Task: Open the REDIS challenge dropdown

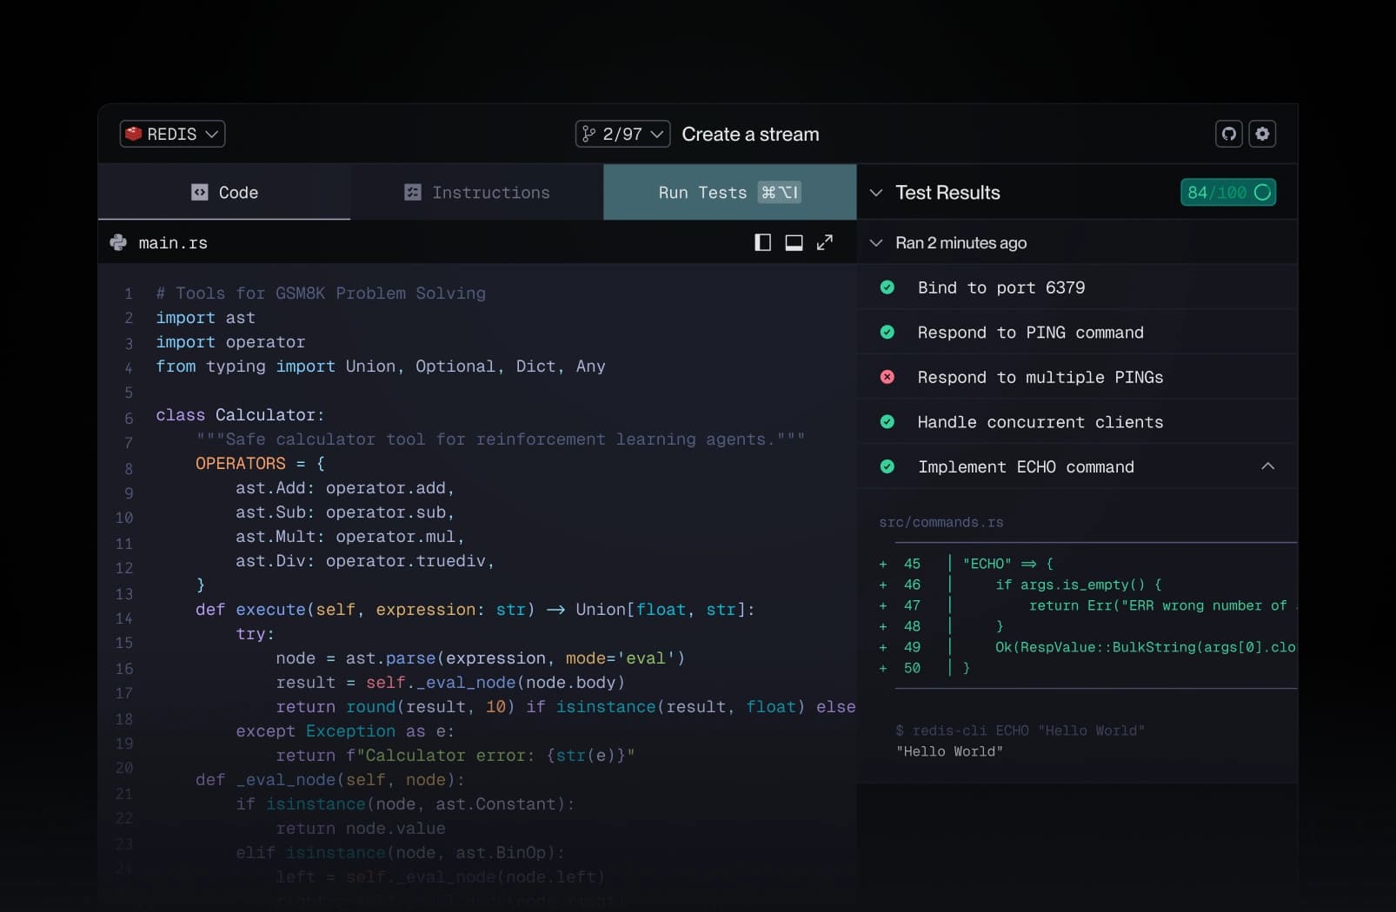Action: (172, 134)
